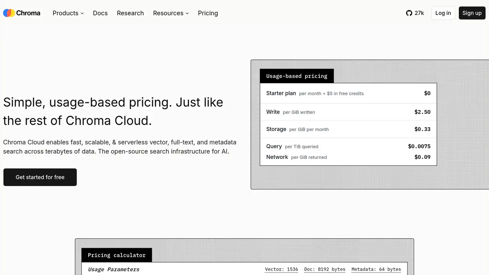
Task: Click the Doc: 8192 bytes parameter
Action: pos(325,269)
